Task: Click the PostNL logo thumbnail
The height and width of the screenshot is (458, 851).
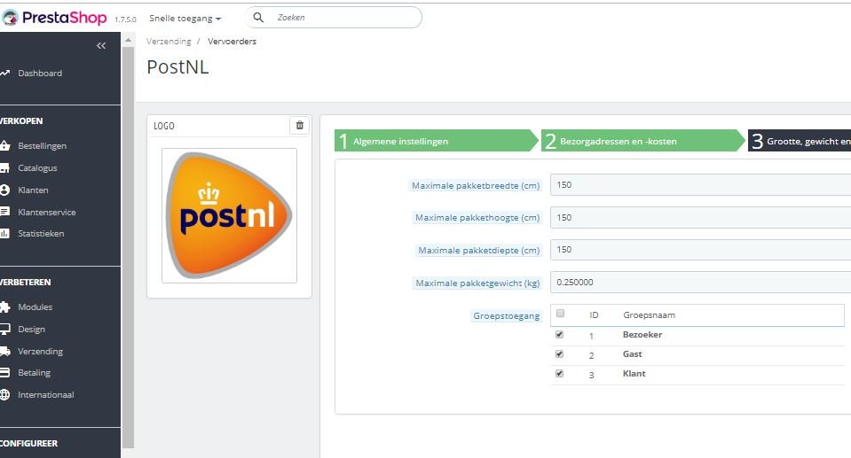Action: (x=229, y=216)
